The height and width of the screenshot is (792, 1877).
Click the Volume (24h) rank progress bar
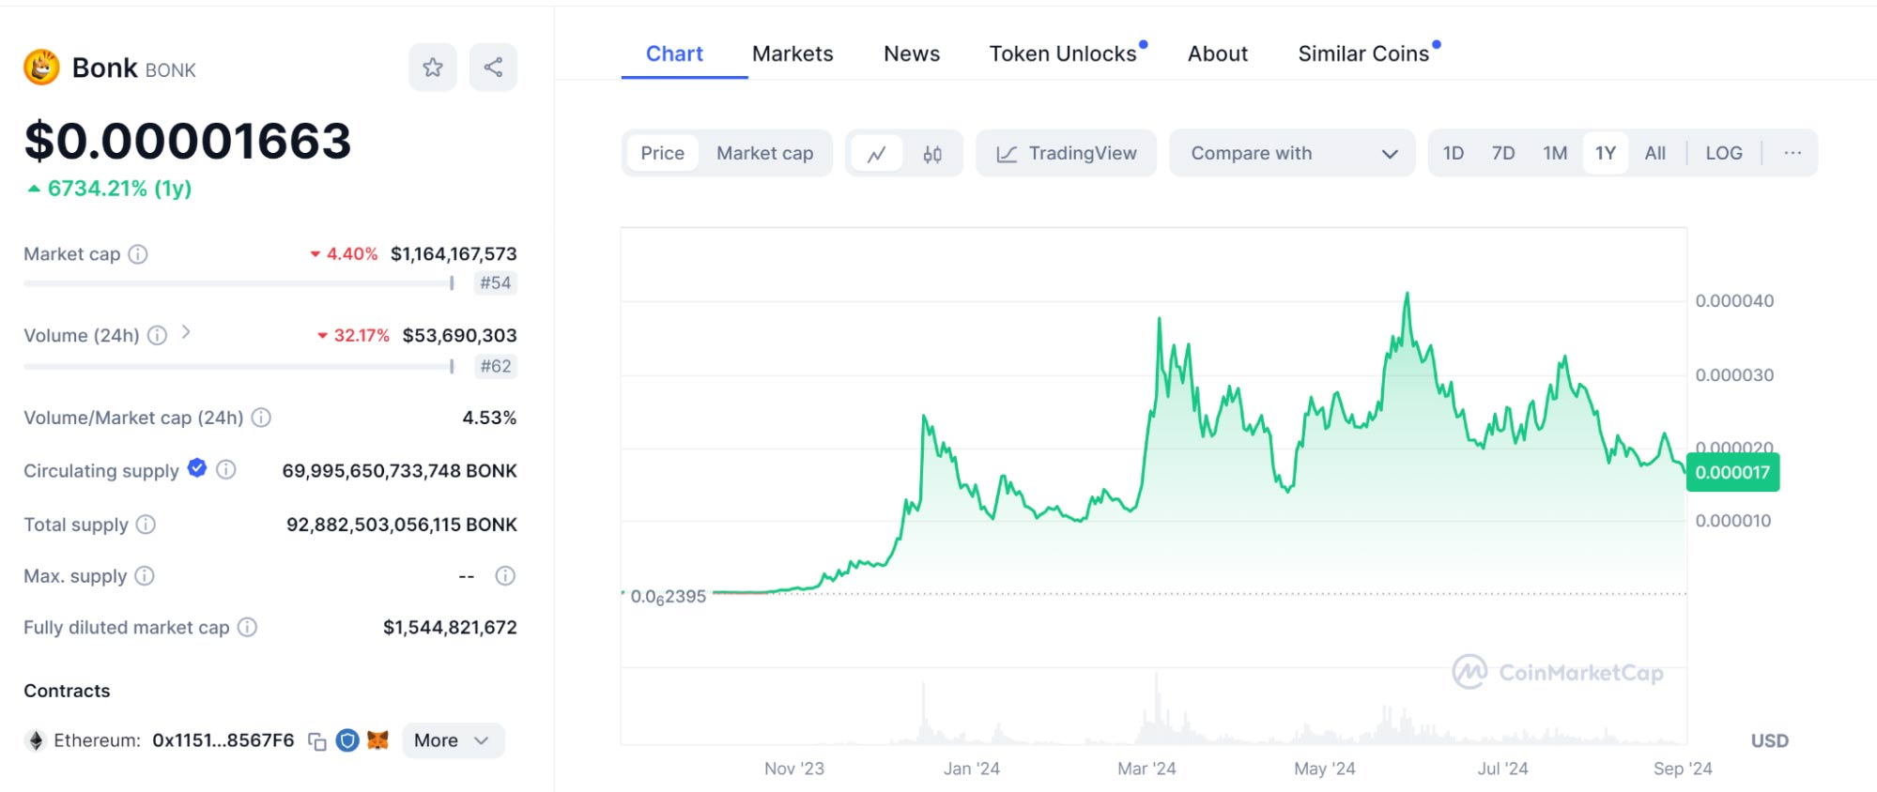[x=239, y=366]
